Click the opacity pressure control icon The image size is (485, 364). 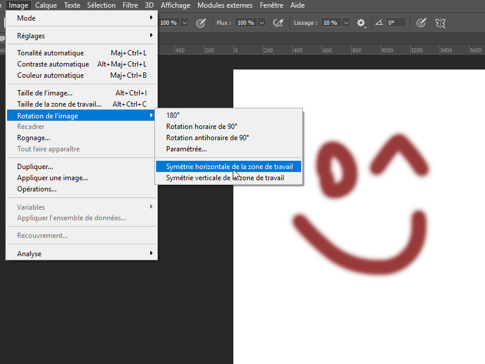tap(201, 23)
